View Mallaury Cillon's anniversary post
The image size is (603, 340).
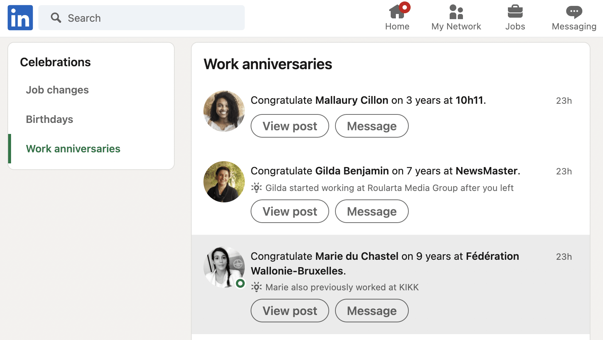[290, 126]
